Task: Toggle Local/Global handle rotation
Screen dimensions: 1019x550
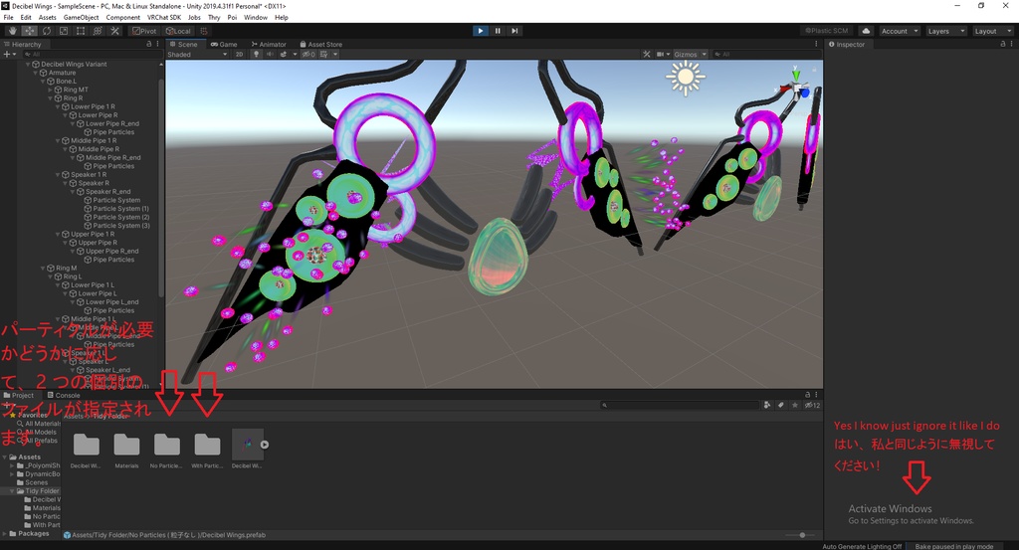Action: pos(178,31)
